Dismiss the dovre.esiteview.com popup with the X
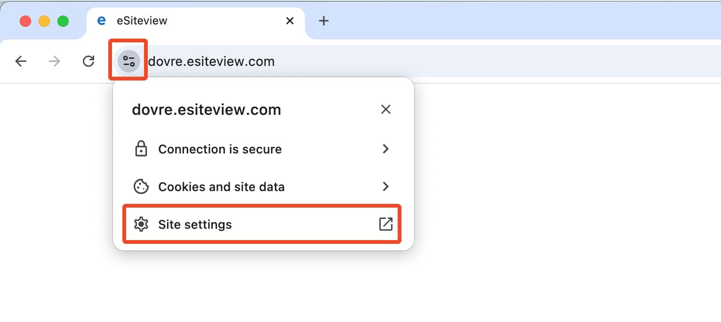The image size is (721, 322). pyautogui.click(x=386, y=109)
